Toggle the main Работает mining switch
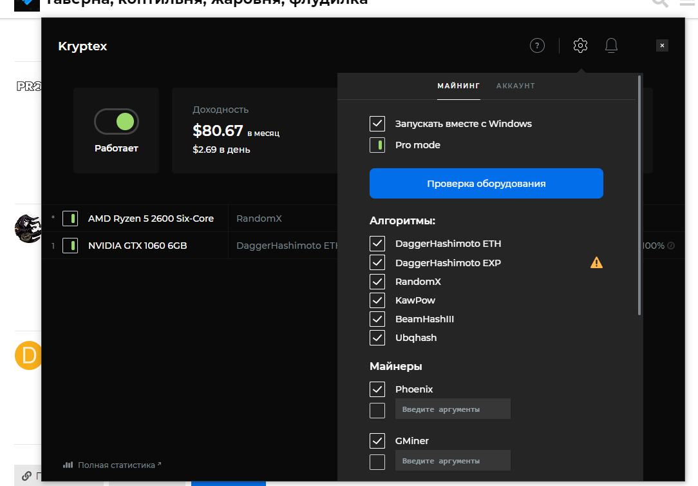The image size is (698, 486). pyautogui.click(x=117, y=122)
